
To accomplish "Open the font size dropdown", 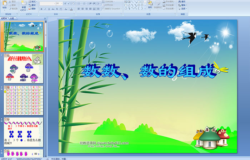I will pyautogui.click(x=61, y=3).
